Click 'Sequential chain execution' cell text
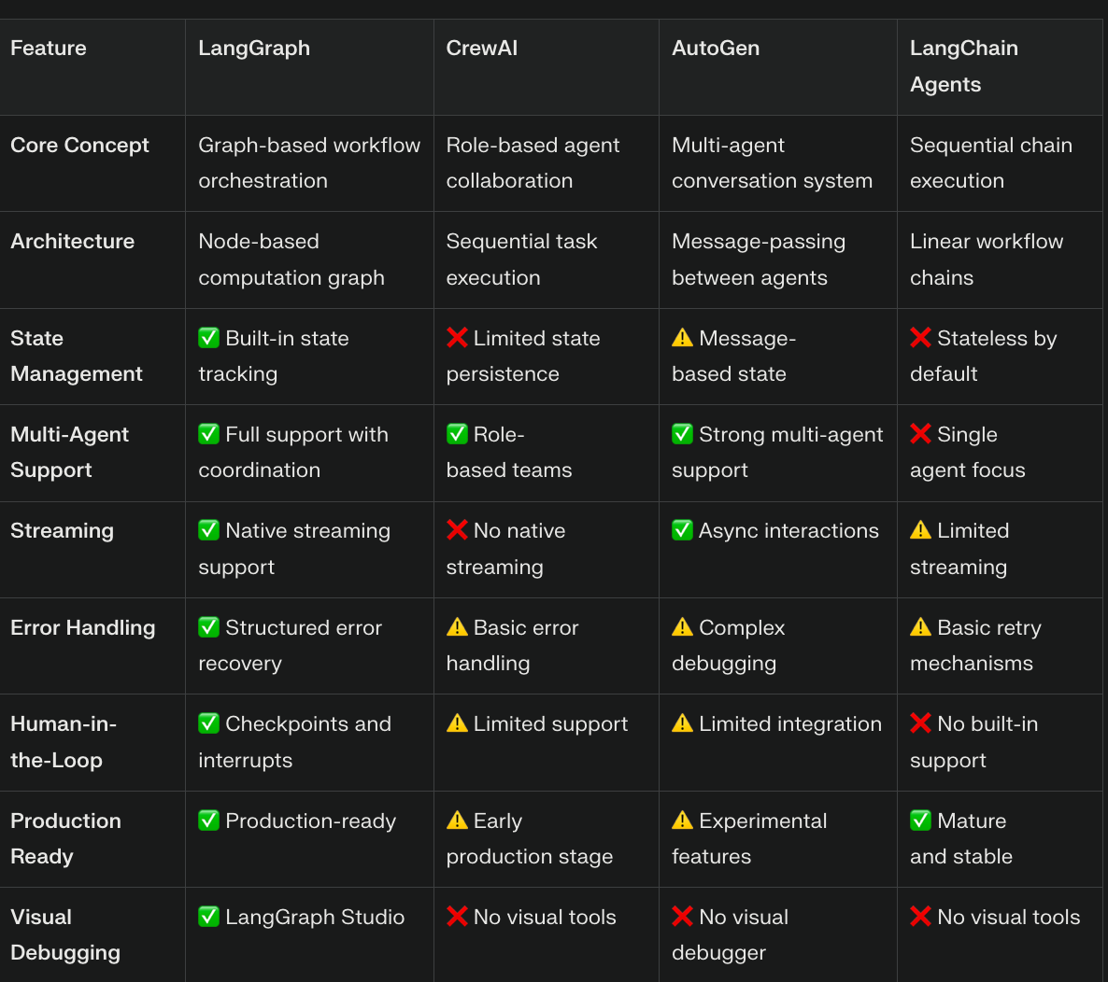1108x982 pixels. pyautogui.click(x=991, y=163)
